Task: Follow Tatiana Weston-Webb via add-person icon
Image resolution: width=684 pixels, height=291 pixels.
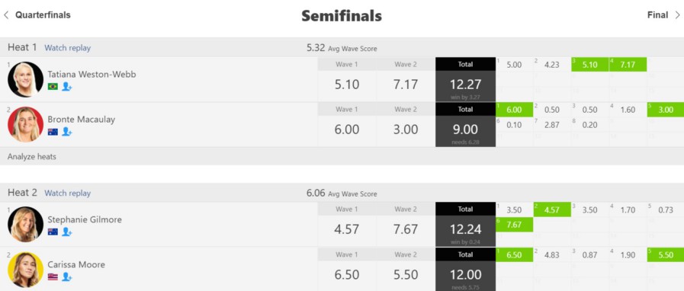Action: (67, 87)
